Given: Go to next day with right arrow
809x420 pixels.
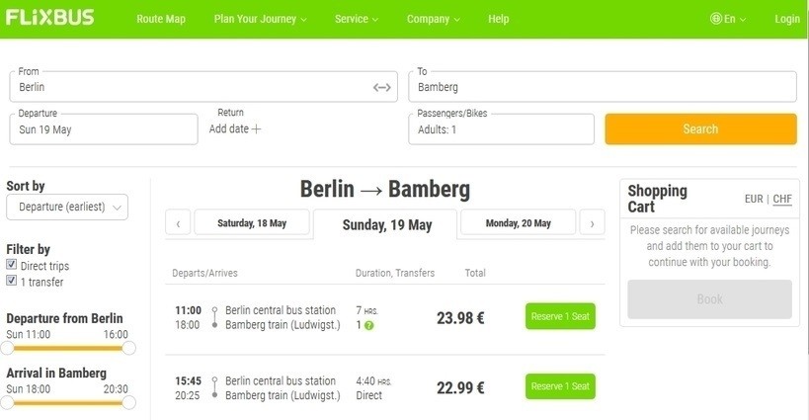Looking at the screenshot, I should [x=592, y=223].
